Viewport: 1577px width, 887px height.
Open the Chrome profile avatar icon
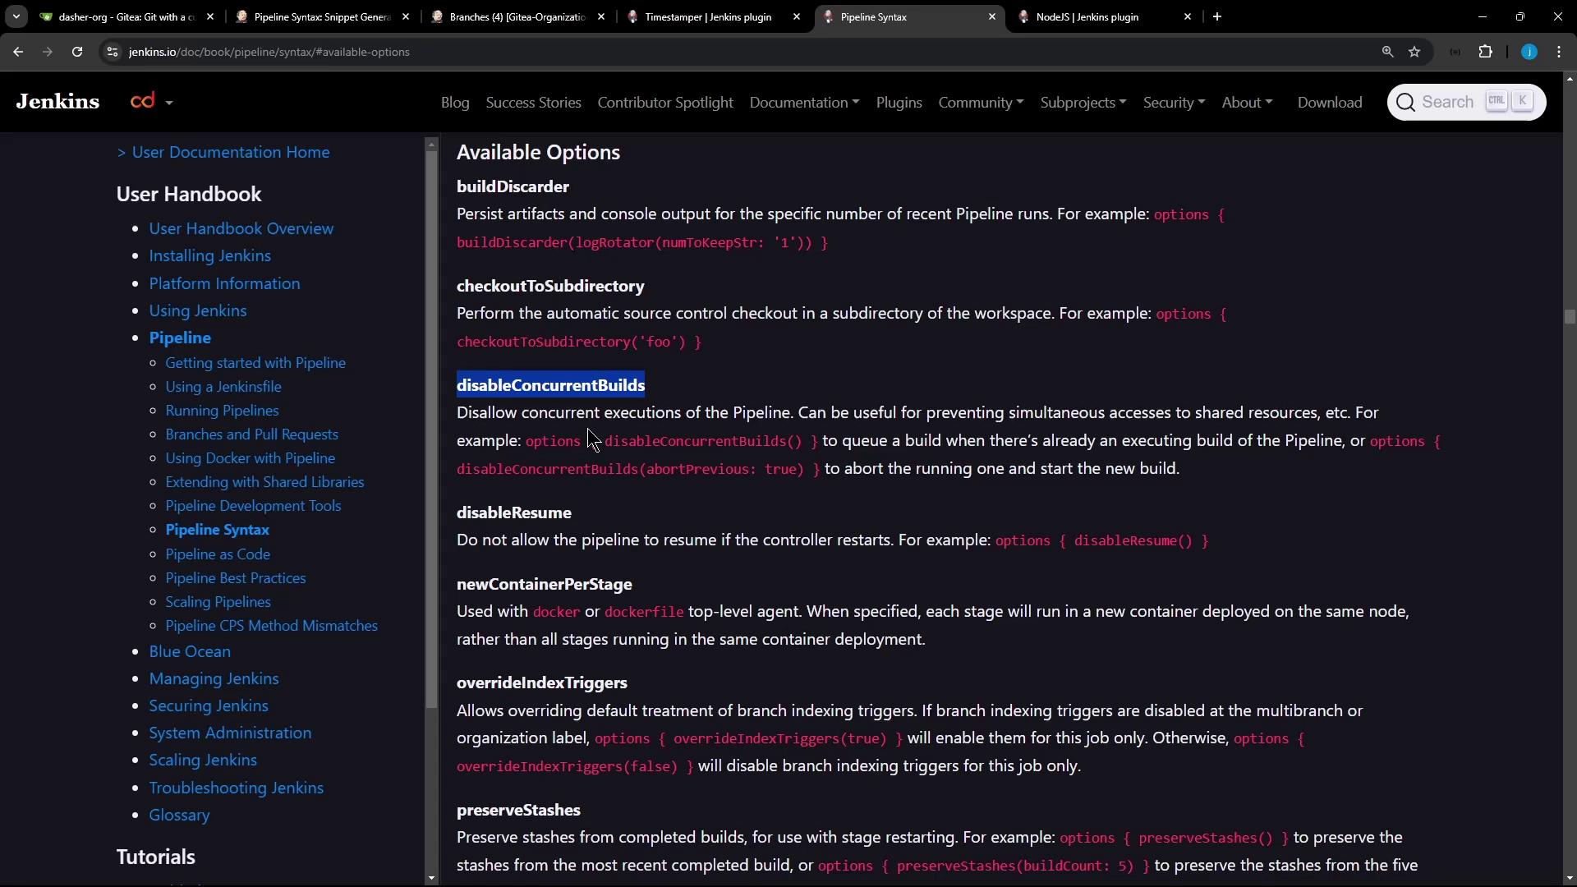click(x=1529, y=52)
